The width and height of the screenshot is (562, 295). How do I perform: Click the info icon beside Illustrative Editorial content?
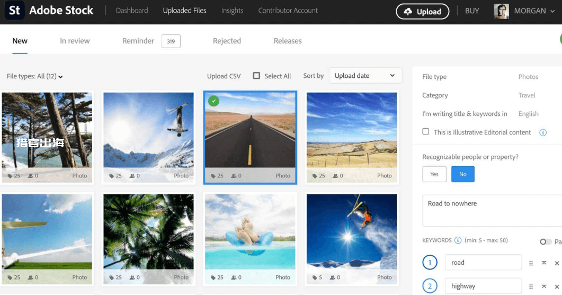[542, 132]
